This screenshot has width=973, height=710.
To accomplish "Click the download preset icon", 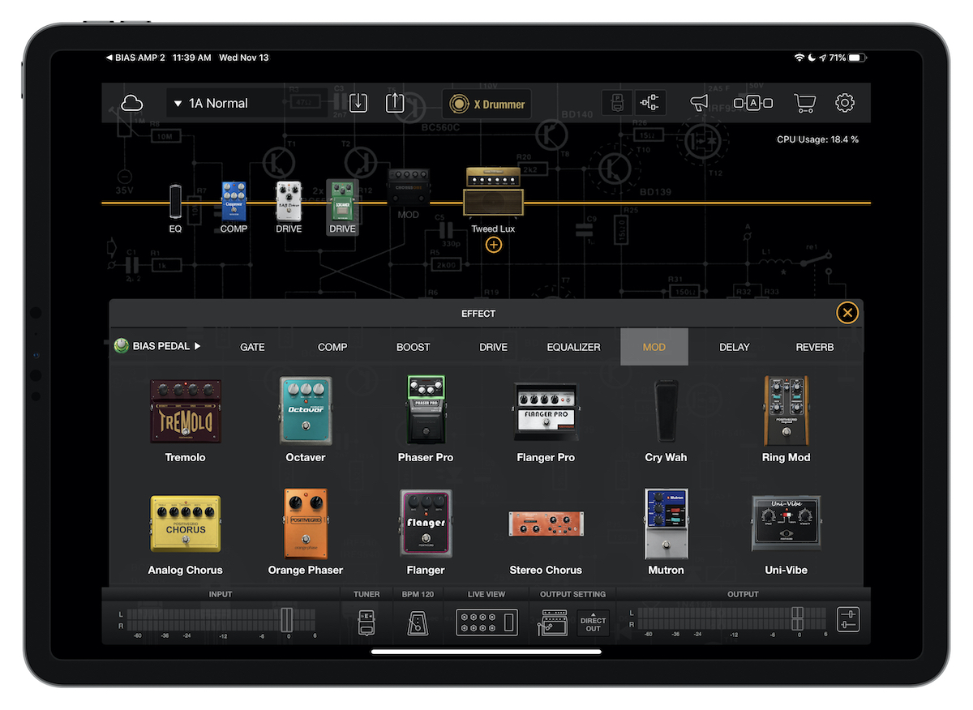I will [358, 103].
